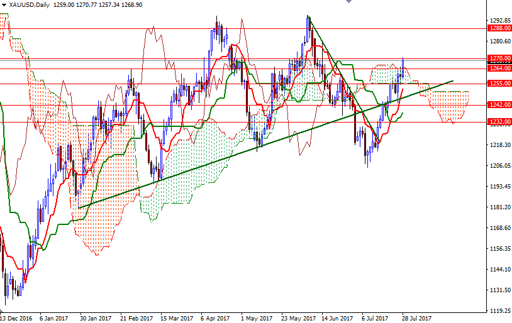
Task: Click the 1255.00 price level label
Action: (x=499, y=84)
